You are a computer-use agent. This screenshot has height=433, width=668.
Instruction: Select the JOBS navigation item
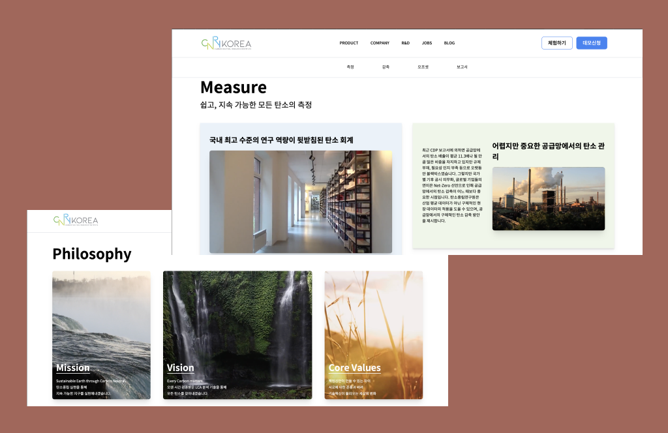pos(427,43)
